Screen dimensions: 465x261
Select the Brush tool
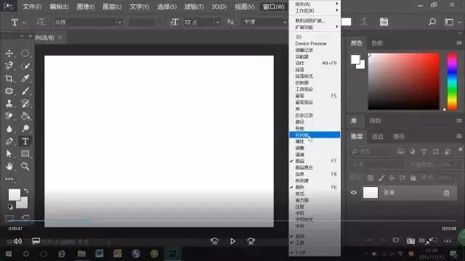(25, 91)
